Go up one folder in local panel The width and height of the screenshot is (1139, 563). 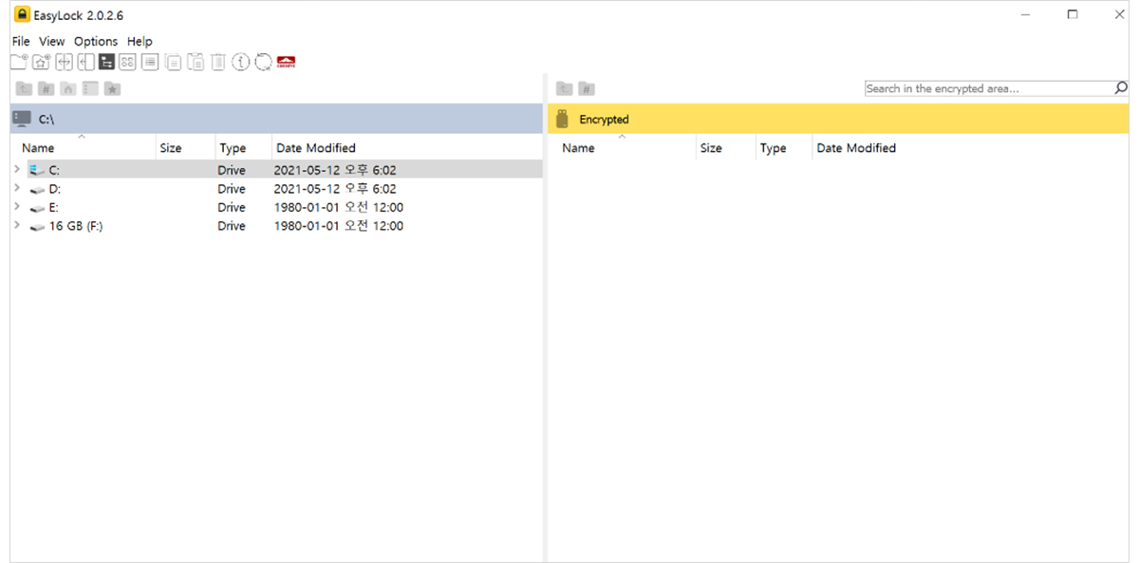point(24,88)
